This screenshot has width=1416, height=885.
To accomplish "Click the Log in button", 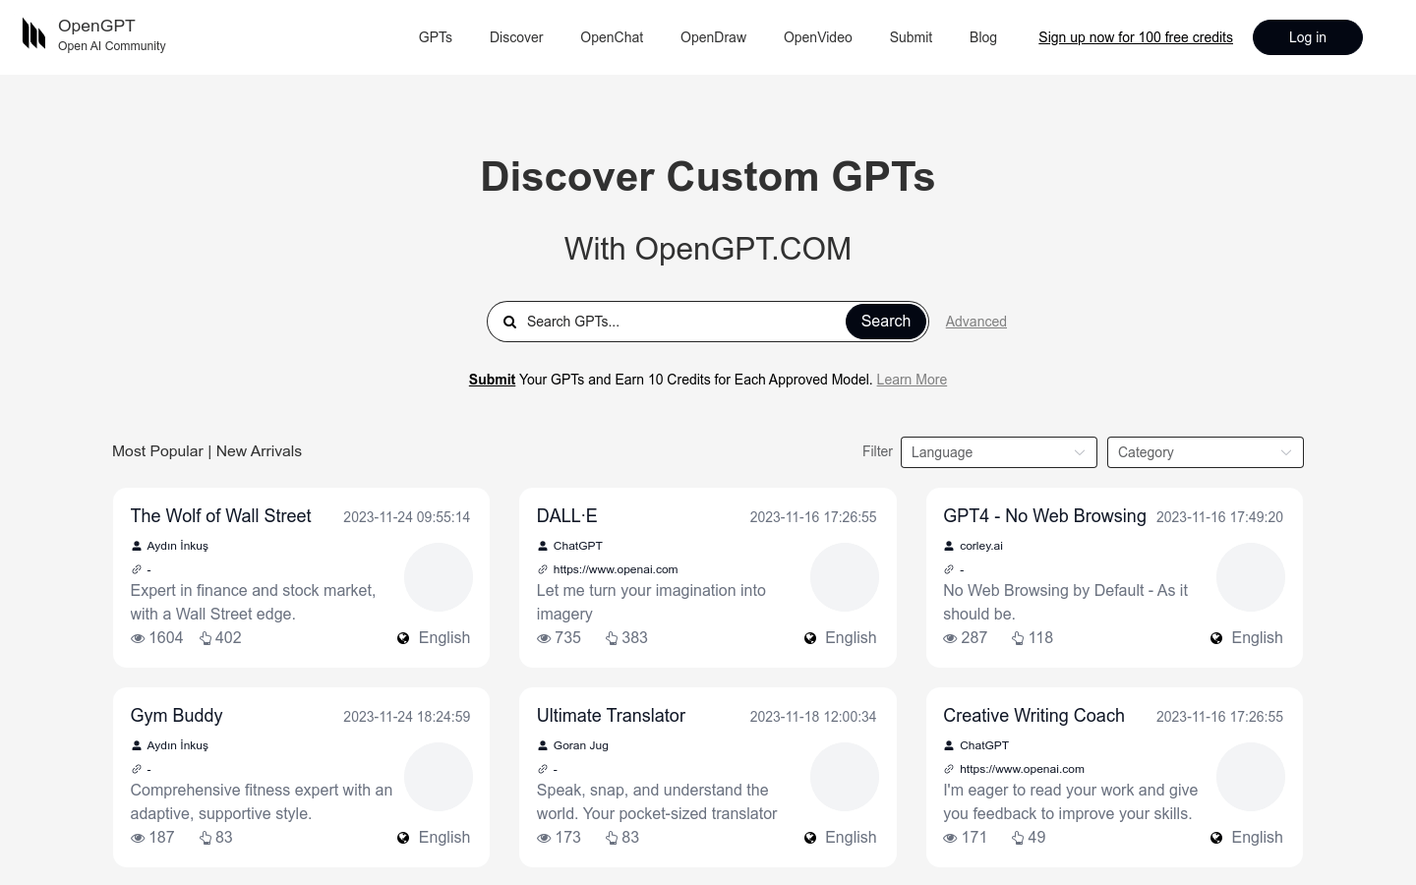I will point(1308,37).
